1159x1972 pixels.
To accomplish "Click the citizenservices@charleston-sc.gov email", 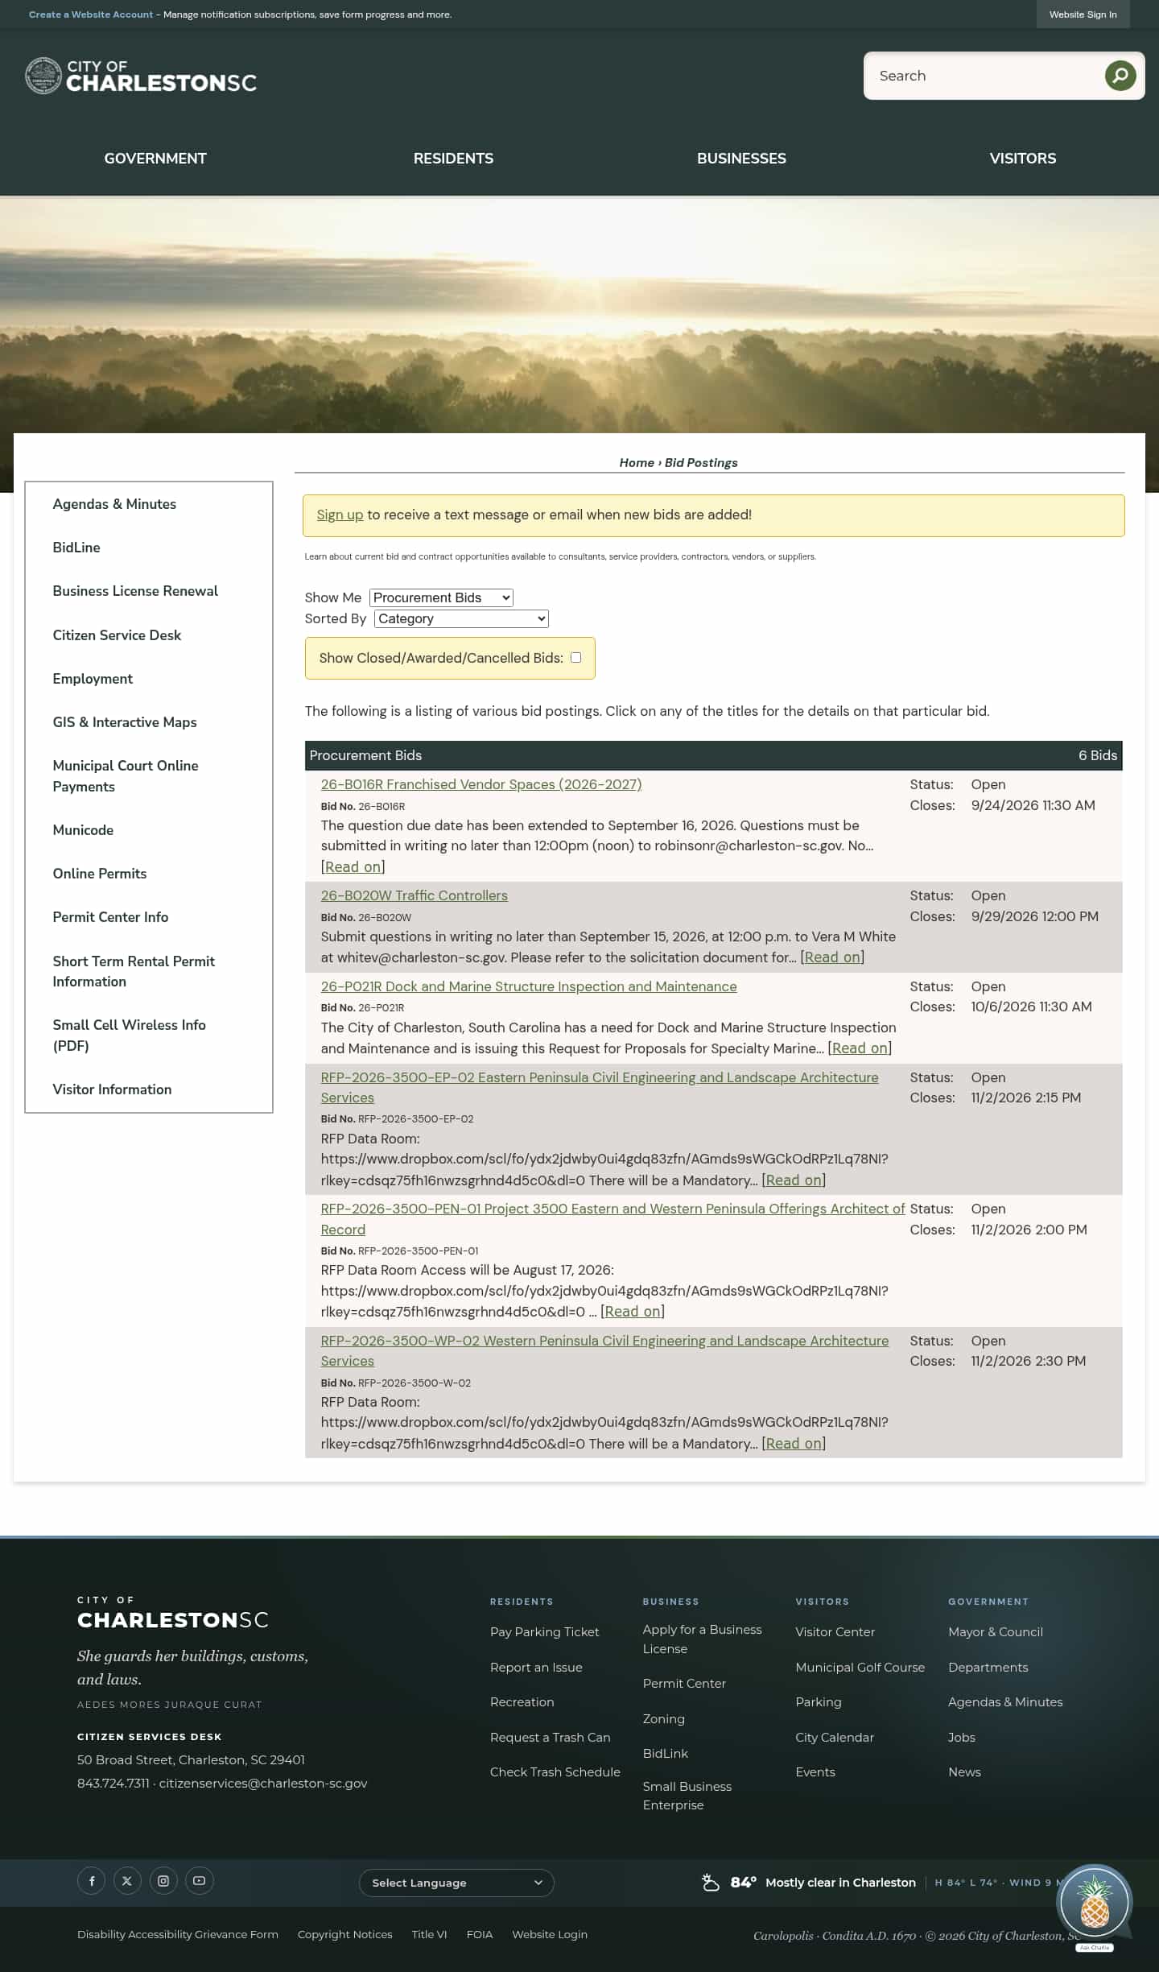I will point(263,1784).
